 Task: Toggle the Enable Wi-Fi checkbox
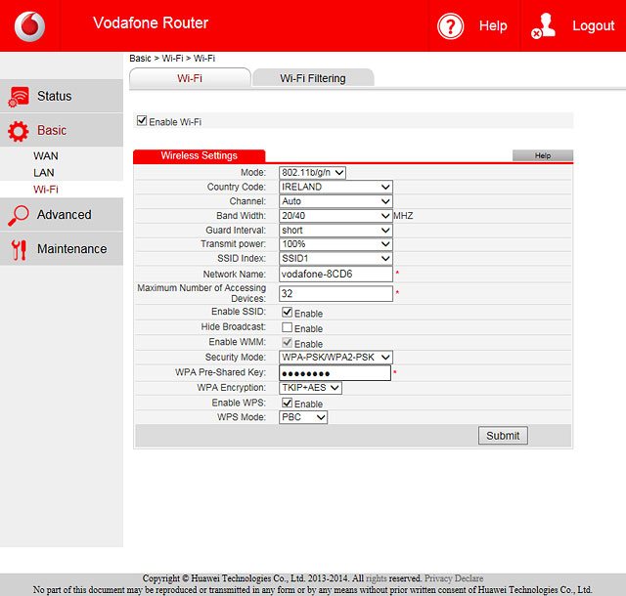pos(142,121)
